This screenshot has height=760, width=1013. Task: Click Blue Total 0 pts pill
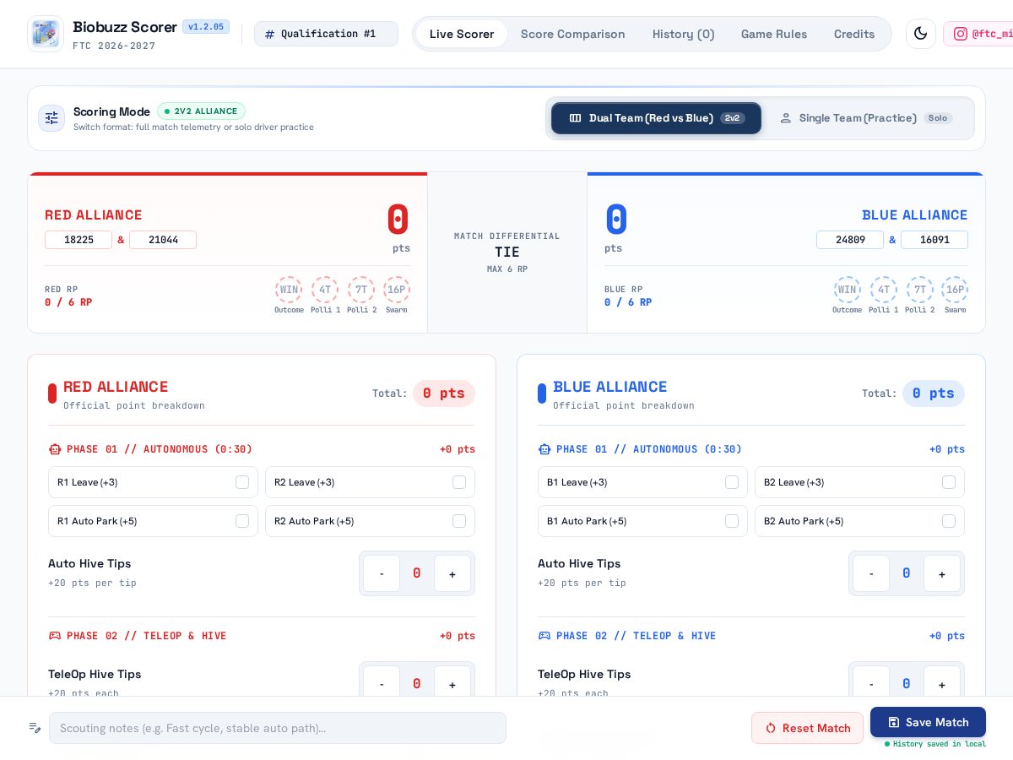point(934,394)
